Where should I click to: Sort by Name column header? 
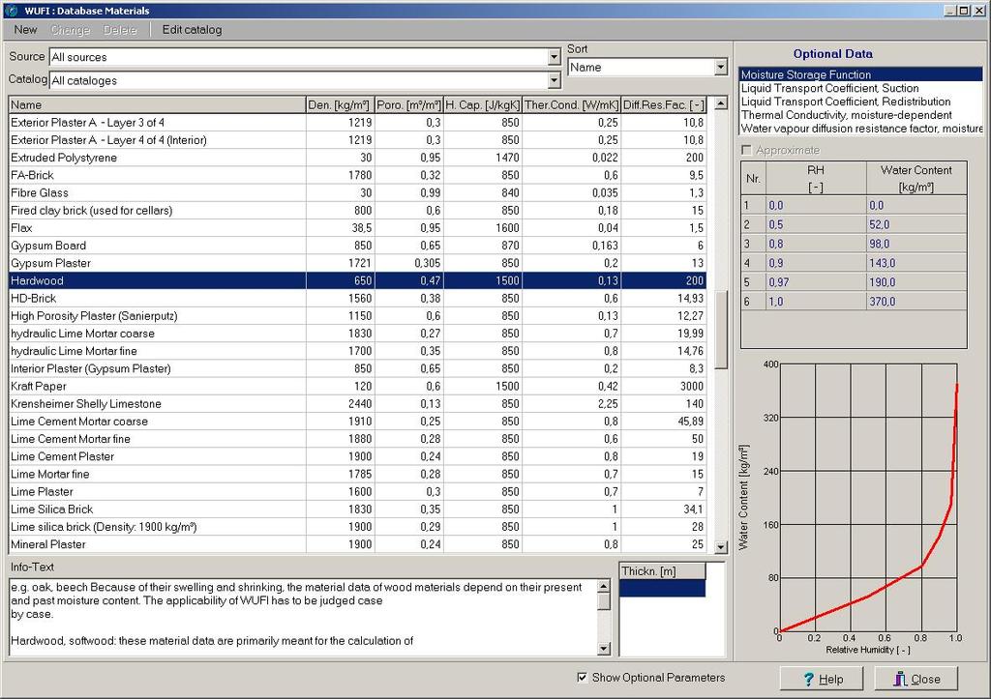[x=158, y=104]
